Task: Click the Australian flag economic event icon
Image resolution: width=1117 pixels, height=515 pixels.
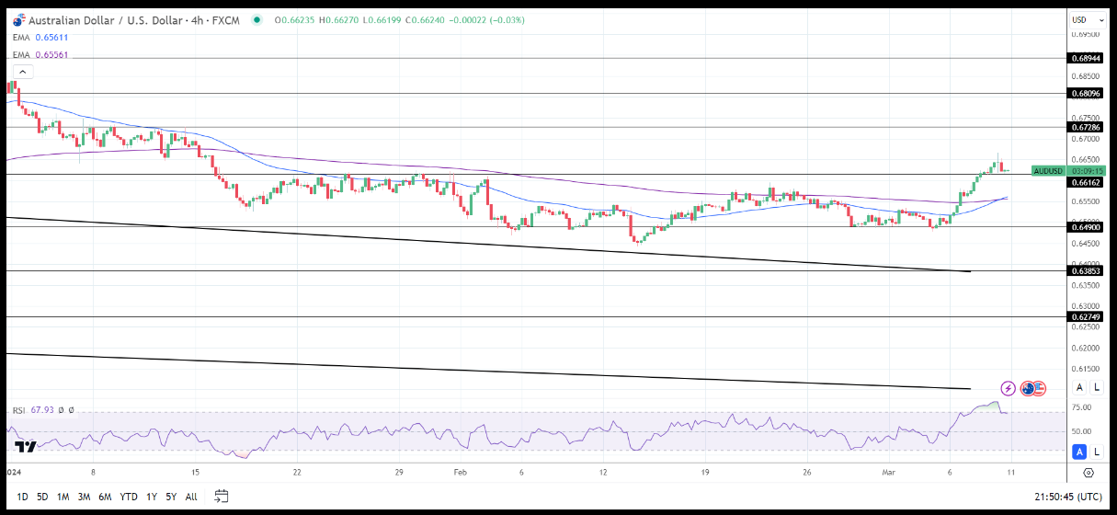Action: coord(1028,389)
